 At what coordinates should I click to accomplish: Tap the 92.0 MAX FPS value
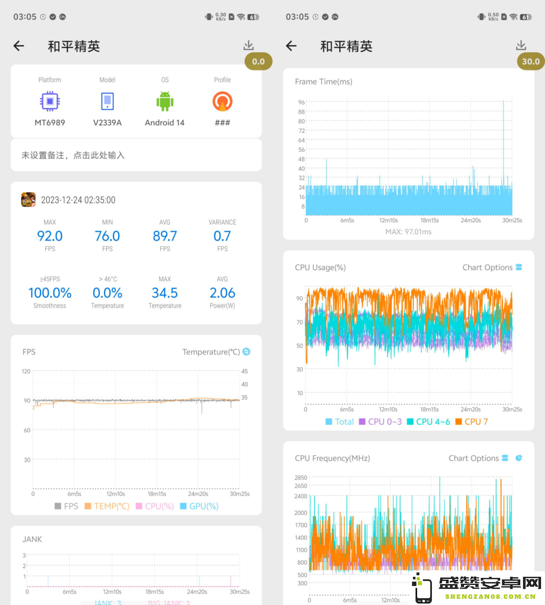pos(50,236)
